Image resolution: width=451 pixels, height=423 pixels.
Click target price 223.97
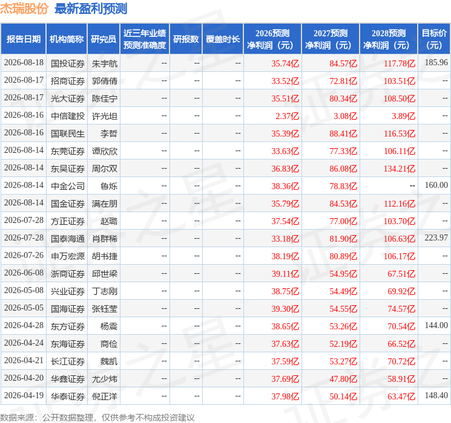point(436,237)
